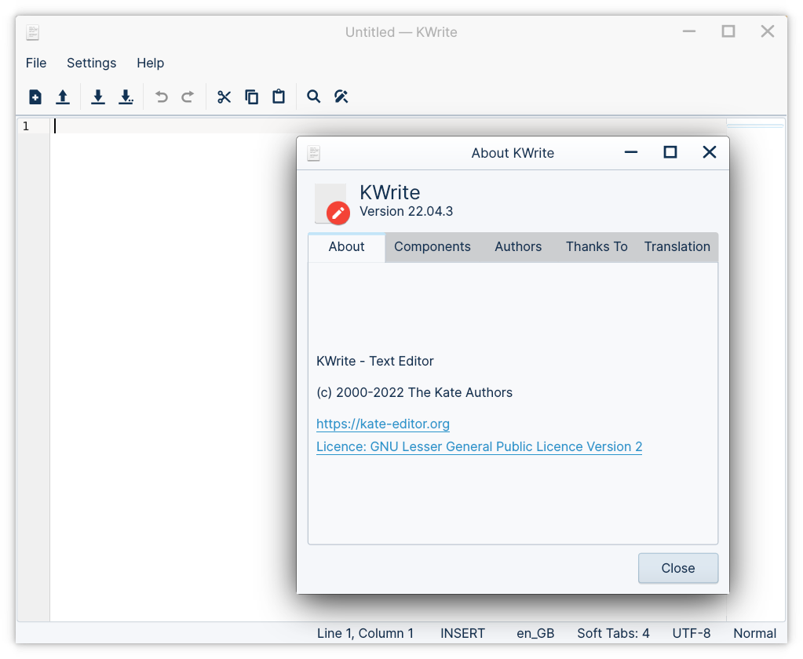The image size is (803, 659).
Task: Click the 2000-2022 The Kate Authors text
Action: (x=414, y=392)
